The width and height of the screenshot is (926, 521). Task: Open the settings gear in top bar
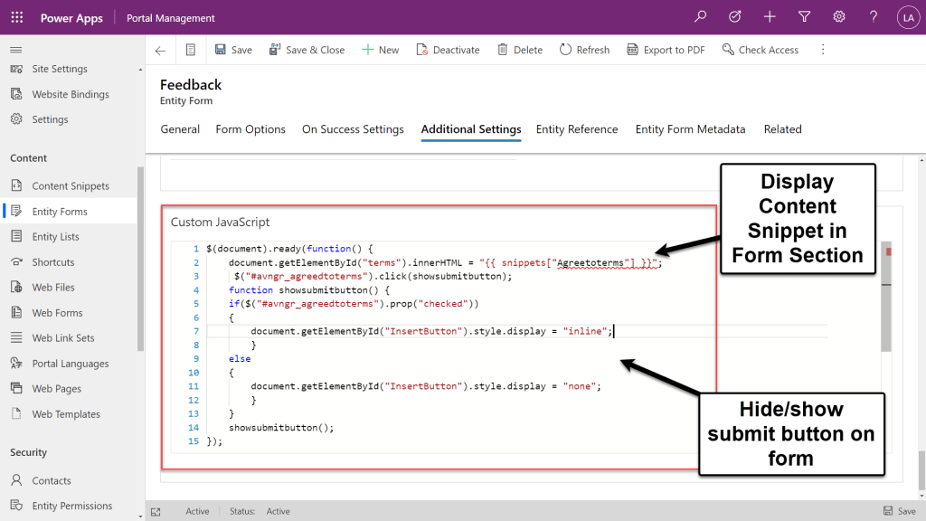838,17
